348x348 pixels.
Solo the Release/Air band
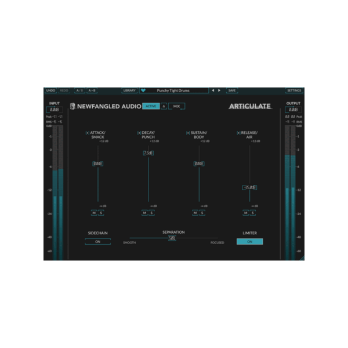tap(253, 213)
